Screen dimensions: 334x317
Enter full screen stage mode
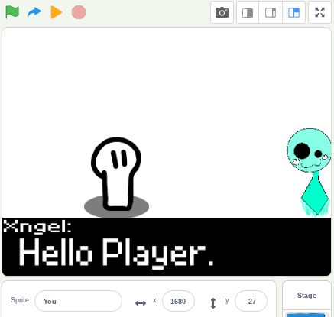(x=319, y=12)
